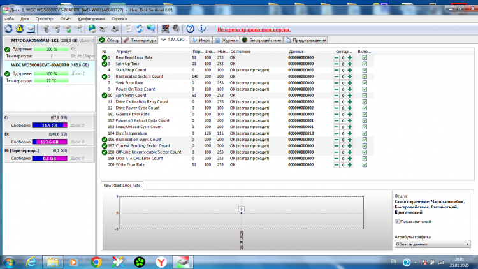Switch to the 'Предупреждения' tab
The image size is (478, 269).
[306, 40]
